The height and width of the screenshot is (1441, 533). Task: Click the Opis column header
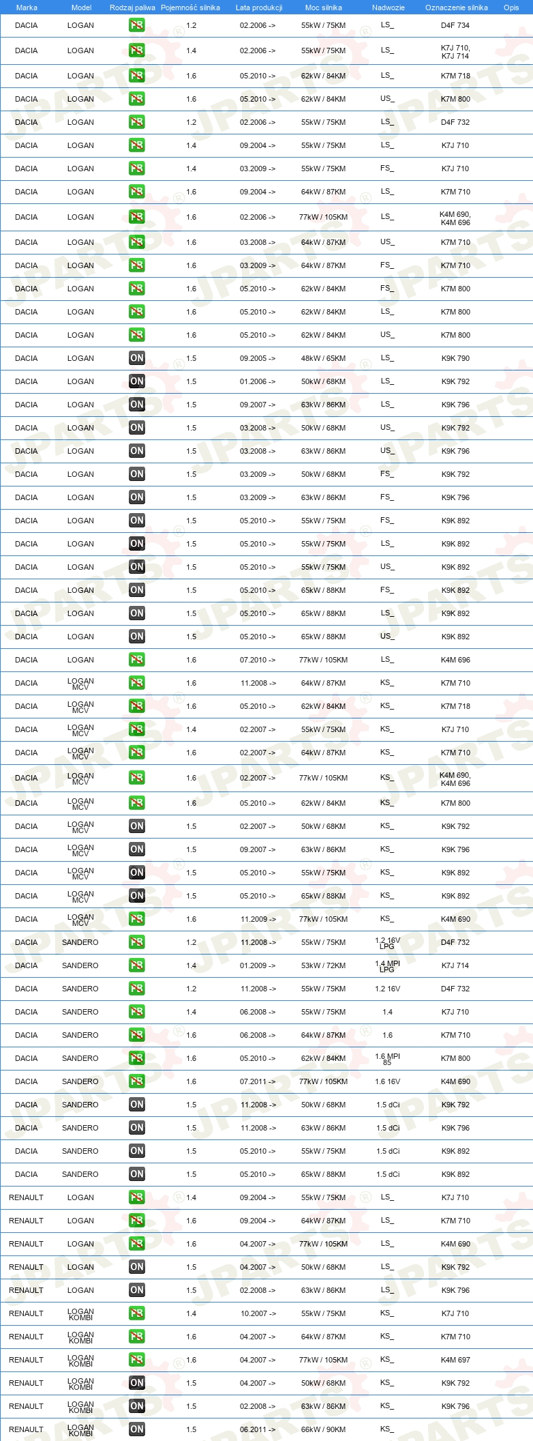pyautogui.click(x=511, y=8)
